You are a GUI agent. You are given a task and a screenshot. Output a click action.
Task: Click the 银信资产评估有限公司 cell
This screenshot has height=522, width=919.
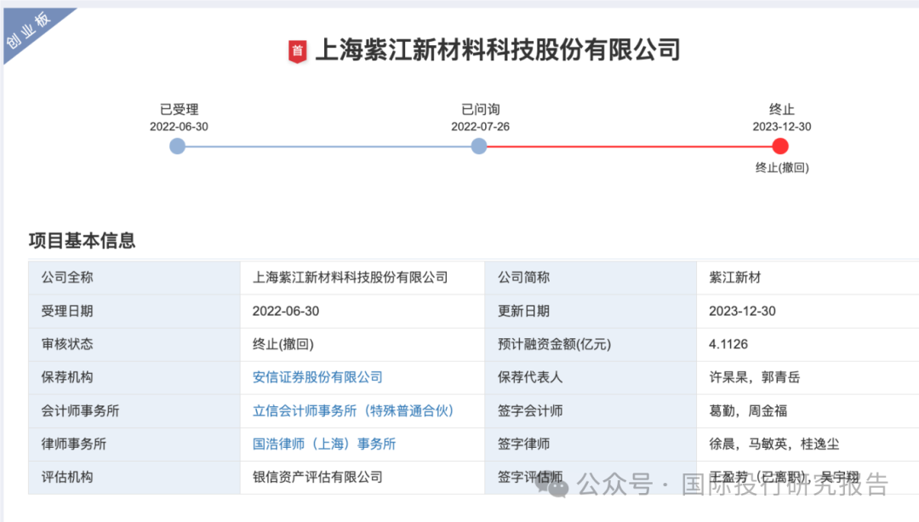pyautogui.click(x=317, y=477)
